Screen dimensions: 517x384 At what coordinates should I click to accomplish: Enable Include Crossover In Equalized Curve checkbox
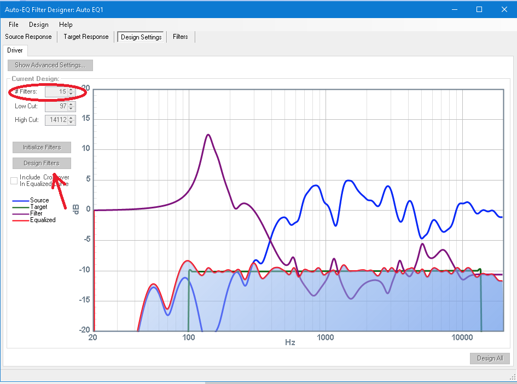tap(14, 181)
